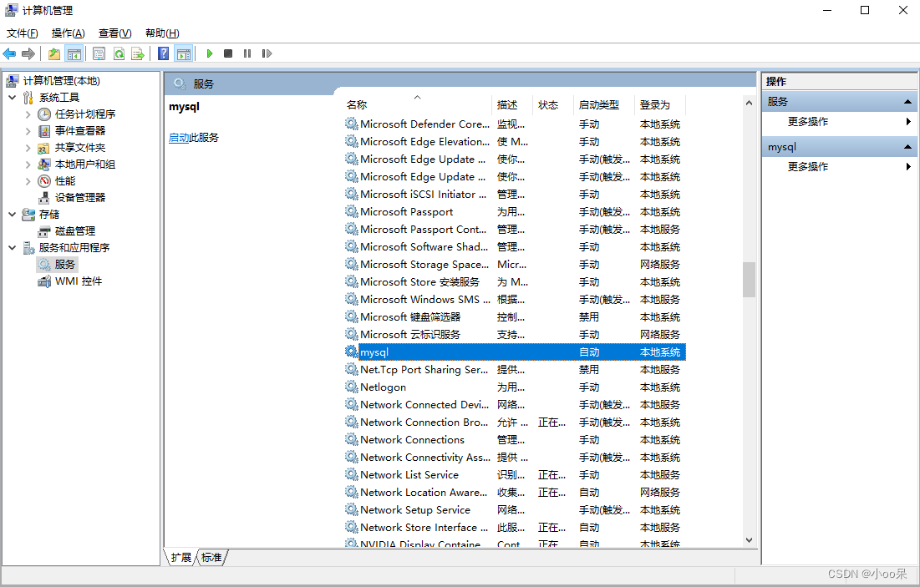
Task: Click the services list scrollbar thumb
Action: click(x=749, y=280)
